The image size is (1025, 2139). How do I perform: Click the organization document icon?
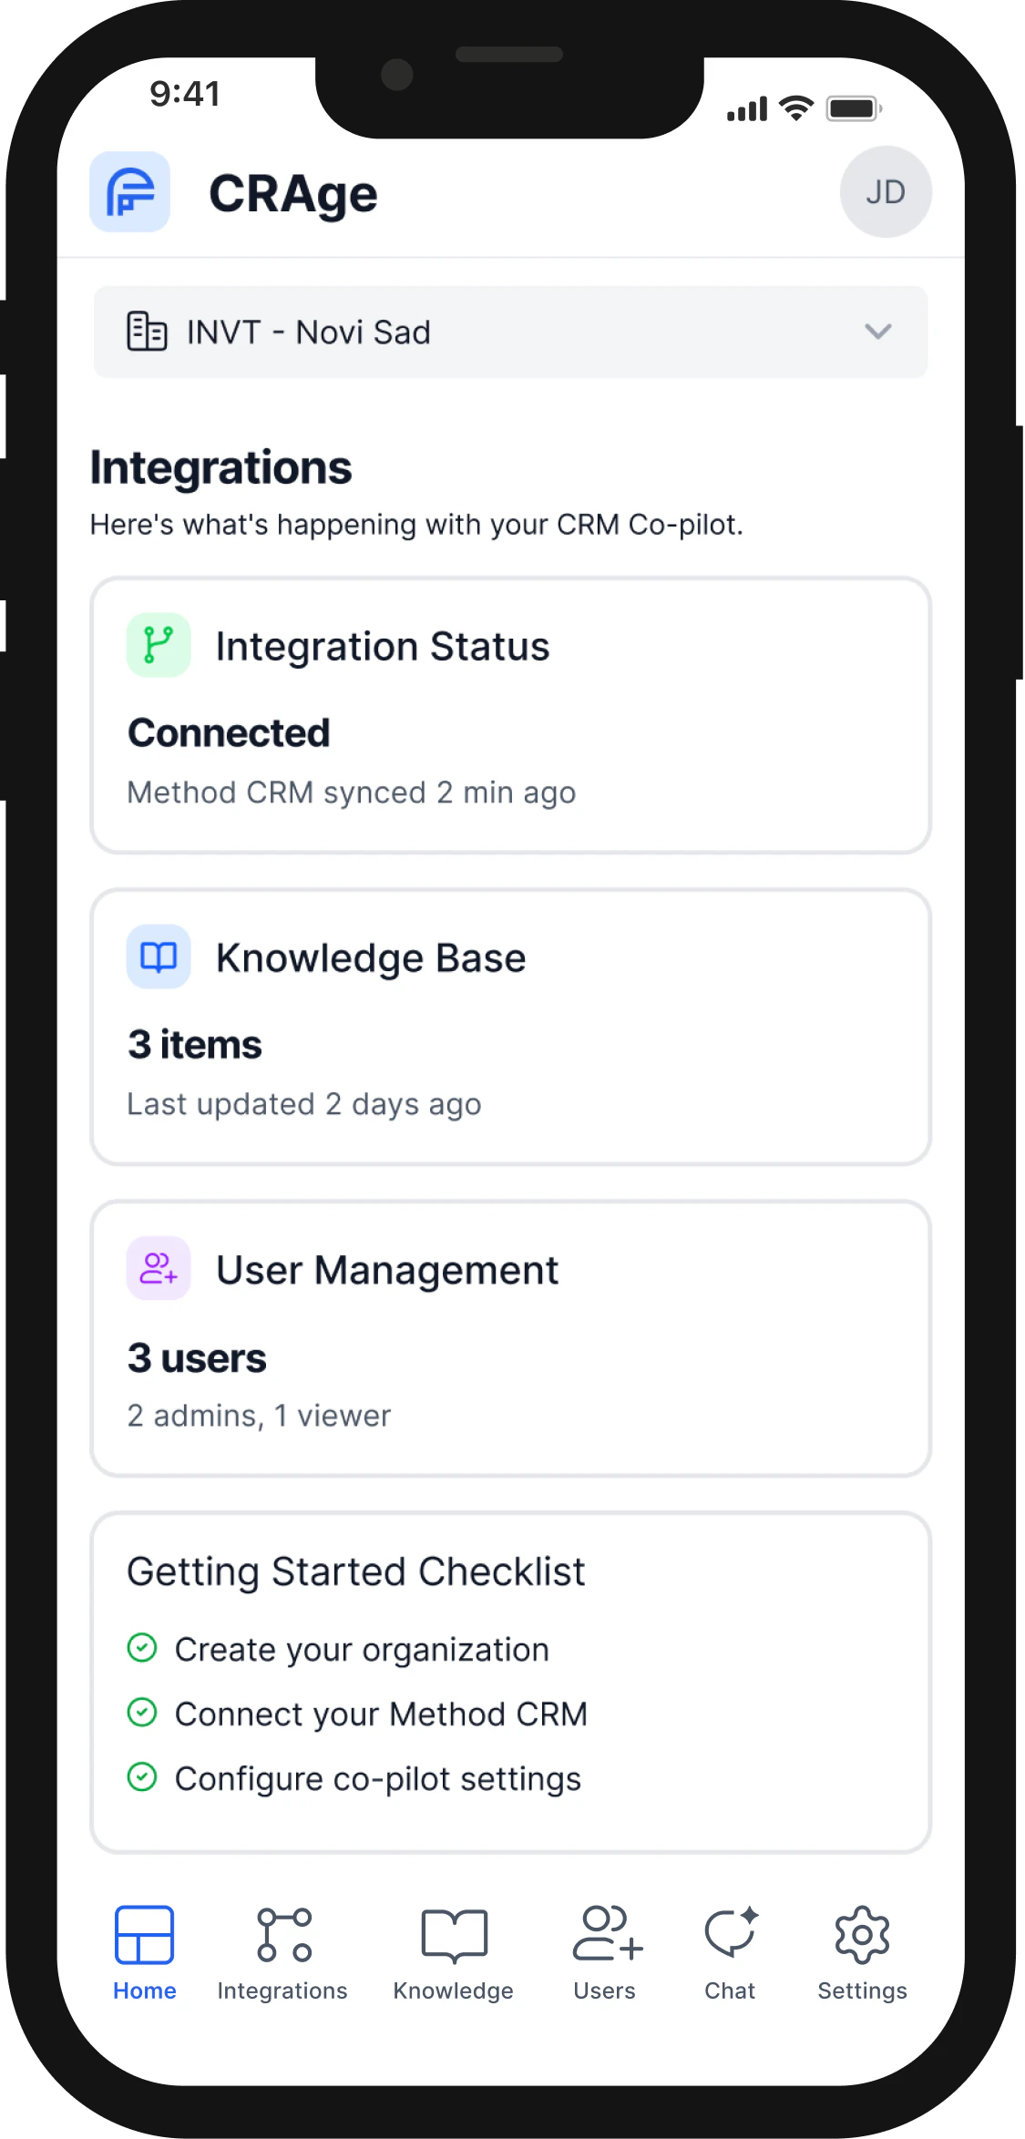(x=145, y=331)
